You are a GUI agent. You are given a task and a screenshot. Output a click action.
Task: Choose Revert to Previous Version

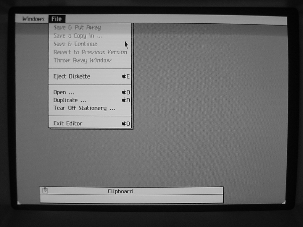90,52
